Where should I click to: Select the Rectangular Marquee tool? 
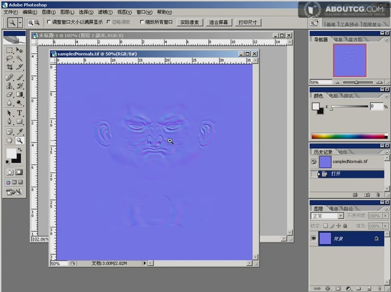(9, 50)
